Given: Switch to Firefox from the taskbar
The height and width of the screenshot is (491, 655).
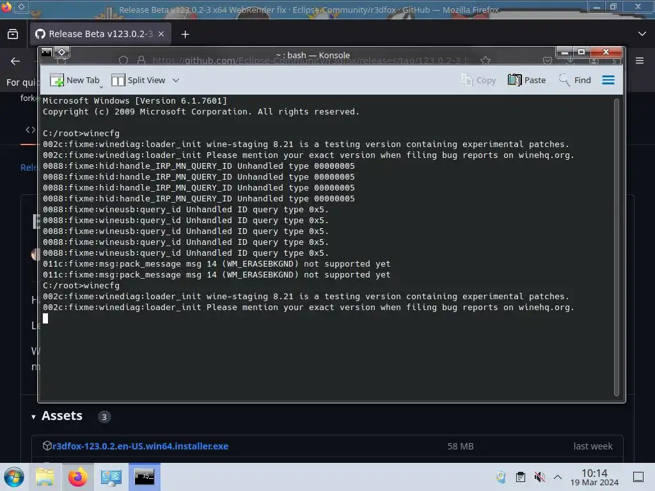Looking at the screenshot, I should (77, 477).
